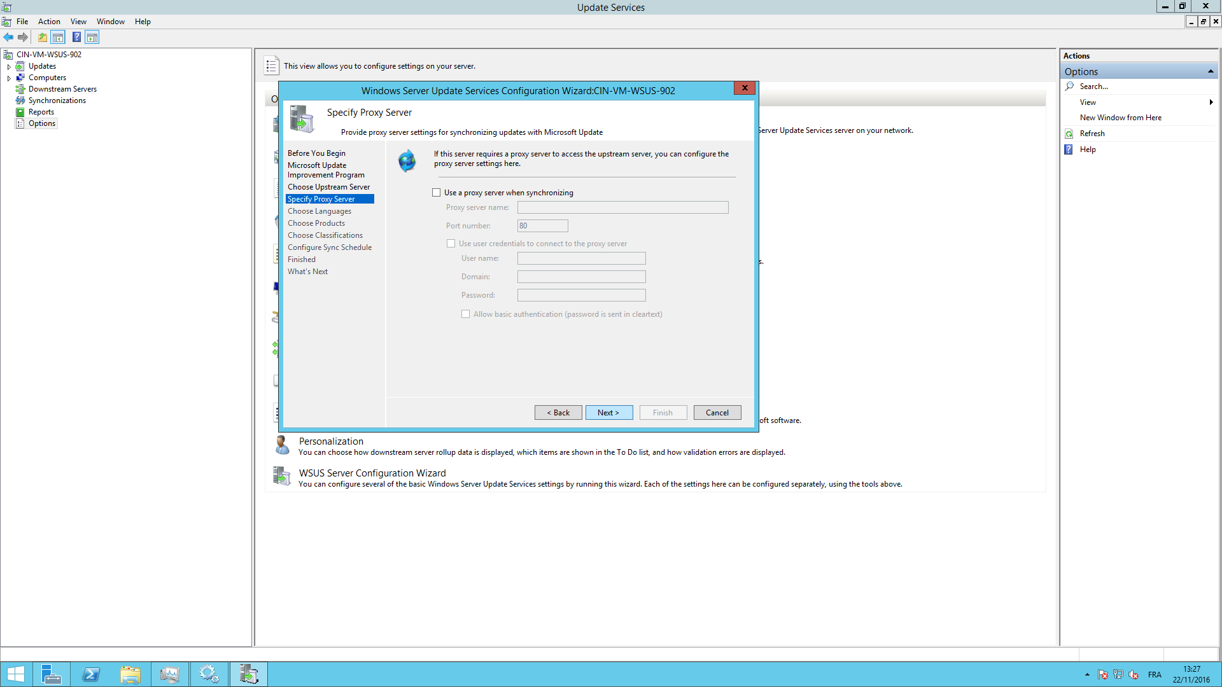This screenshot has width=1222, height=687.
Task: Open Downstream Servers node
Action: (62, 89)
